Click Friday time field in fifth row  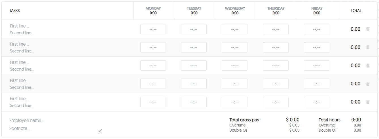(x=317, y=102)
